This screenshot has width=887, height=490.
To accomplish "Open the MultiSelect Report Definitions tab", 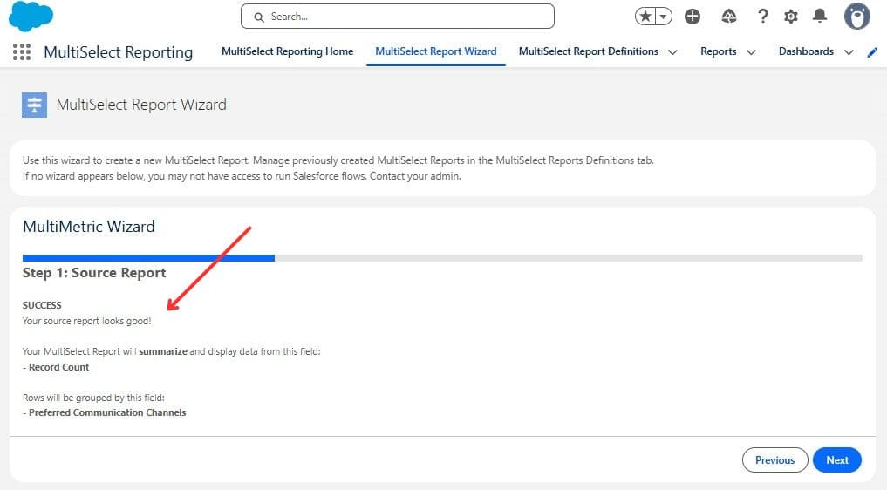I will (589, 51).
